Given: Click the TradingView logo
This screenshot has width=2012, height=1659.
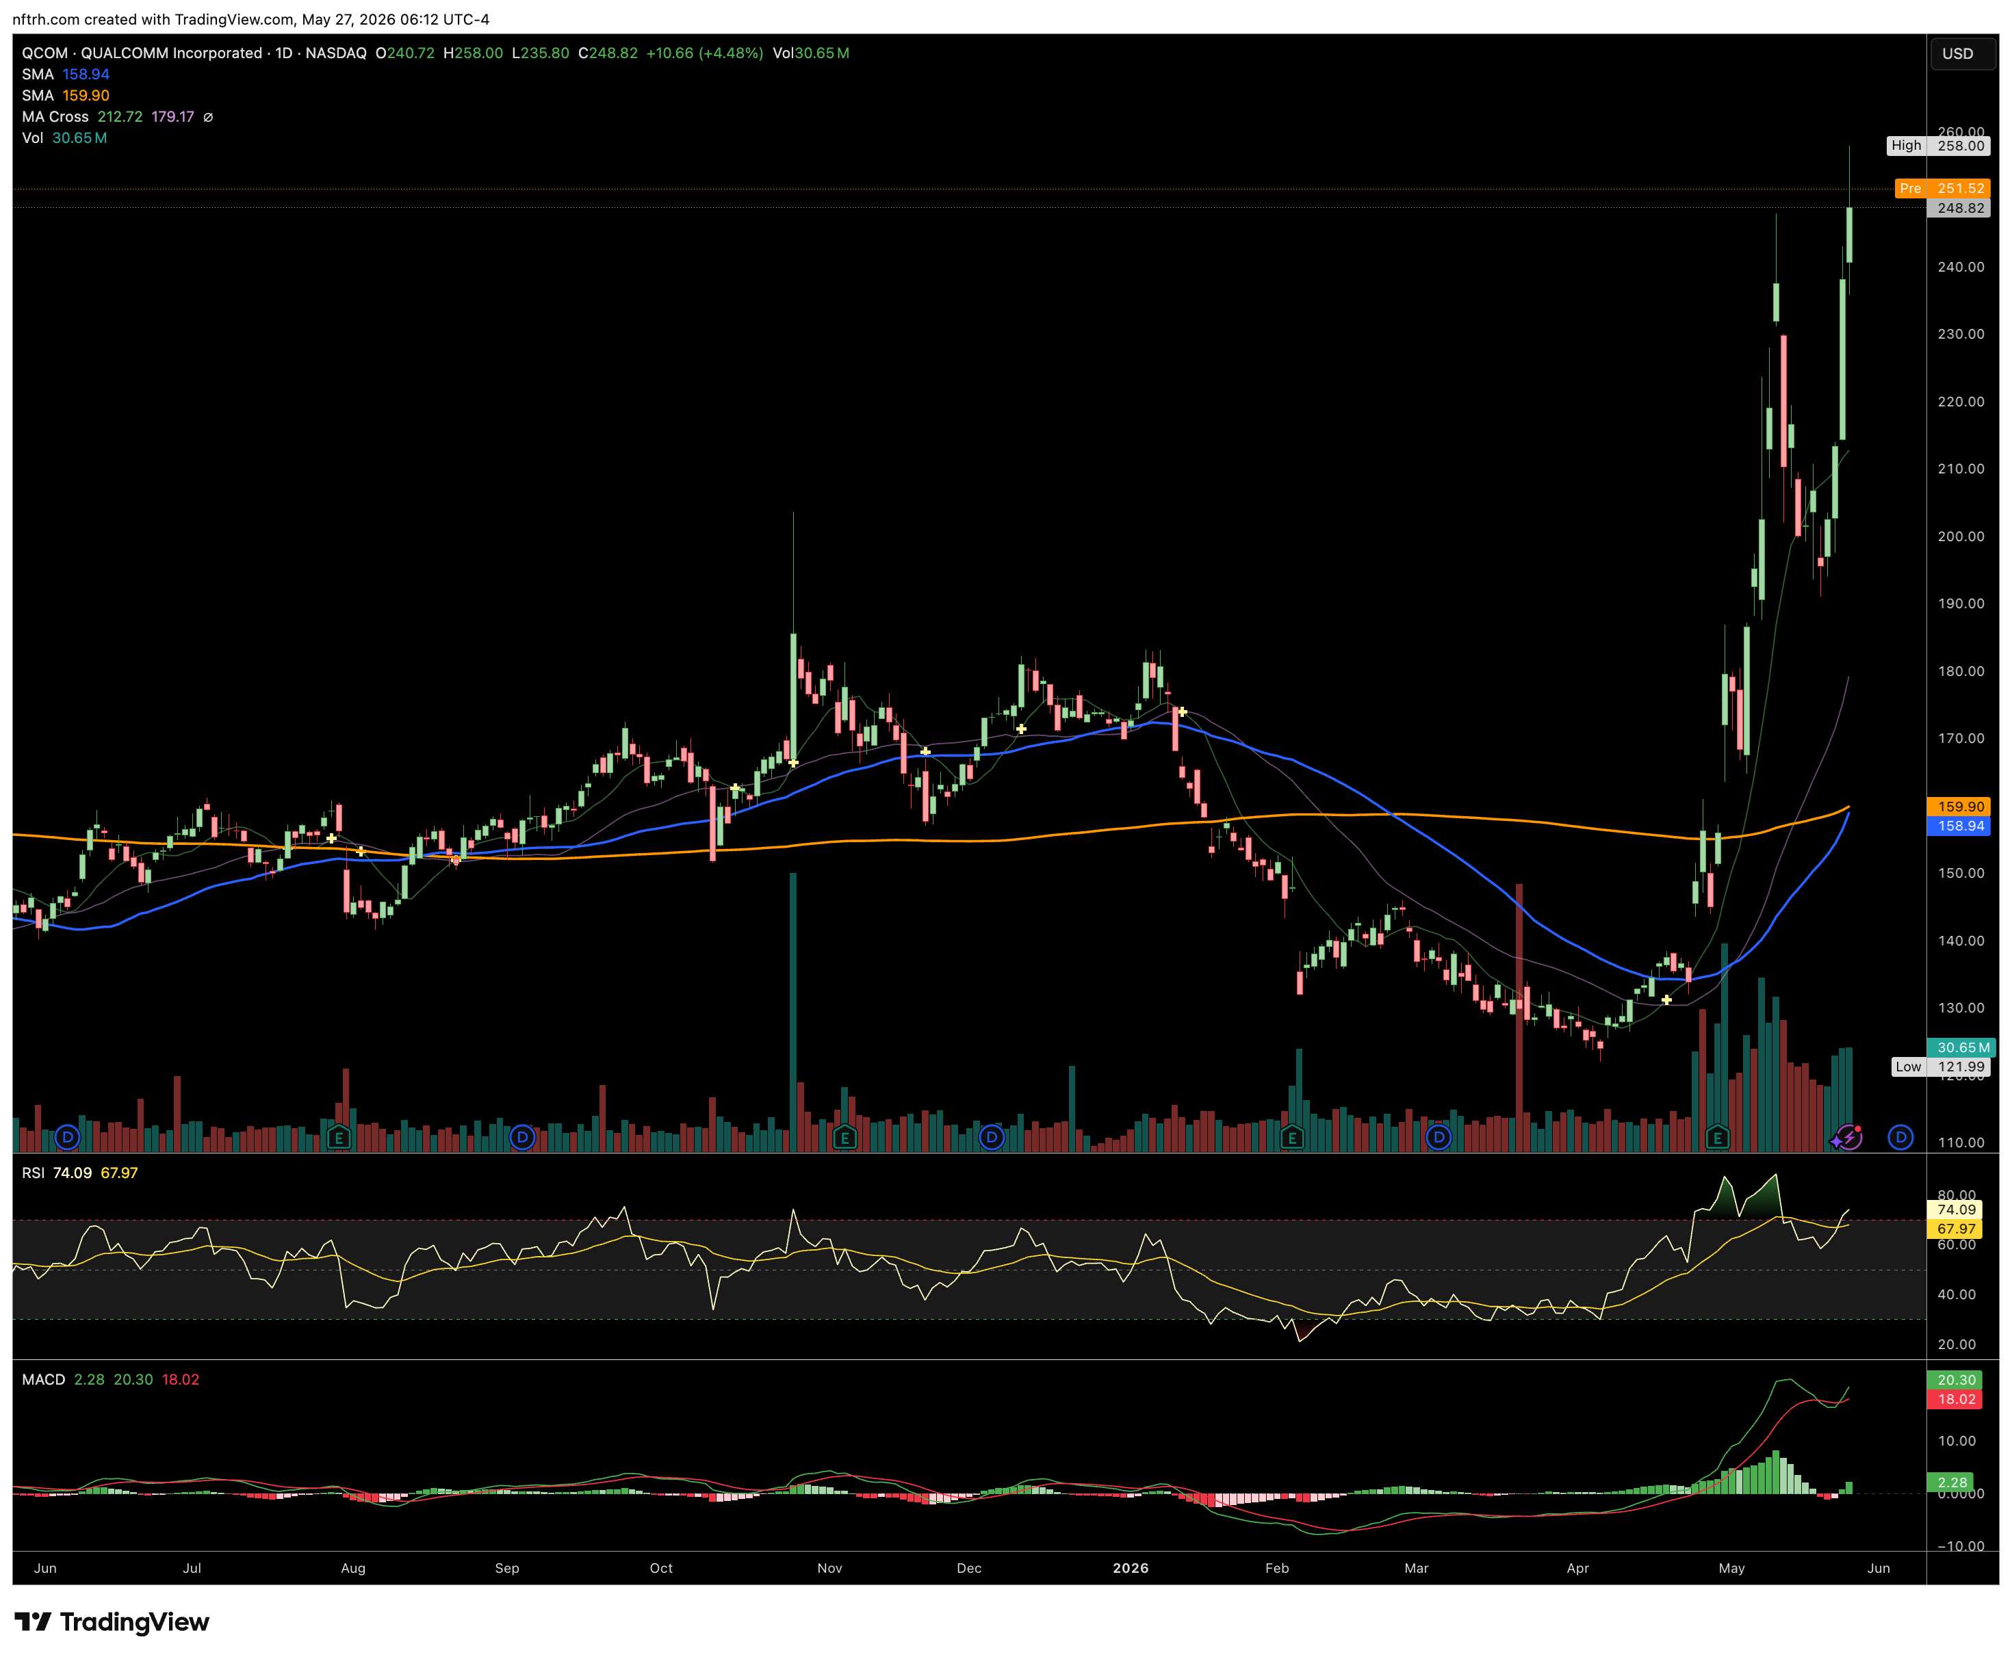Looking at the screenshot, I should (x=112, y=1622).
